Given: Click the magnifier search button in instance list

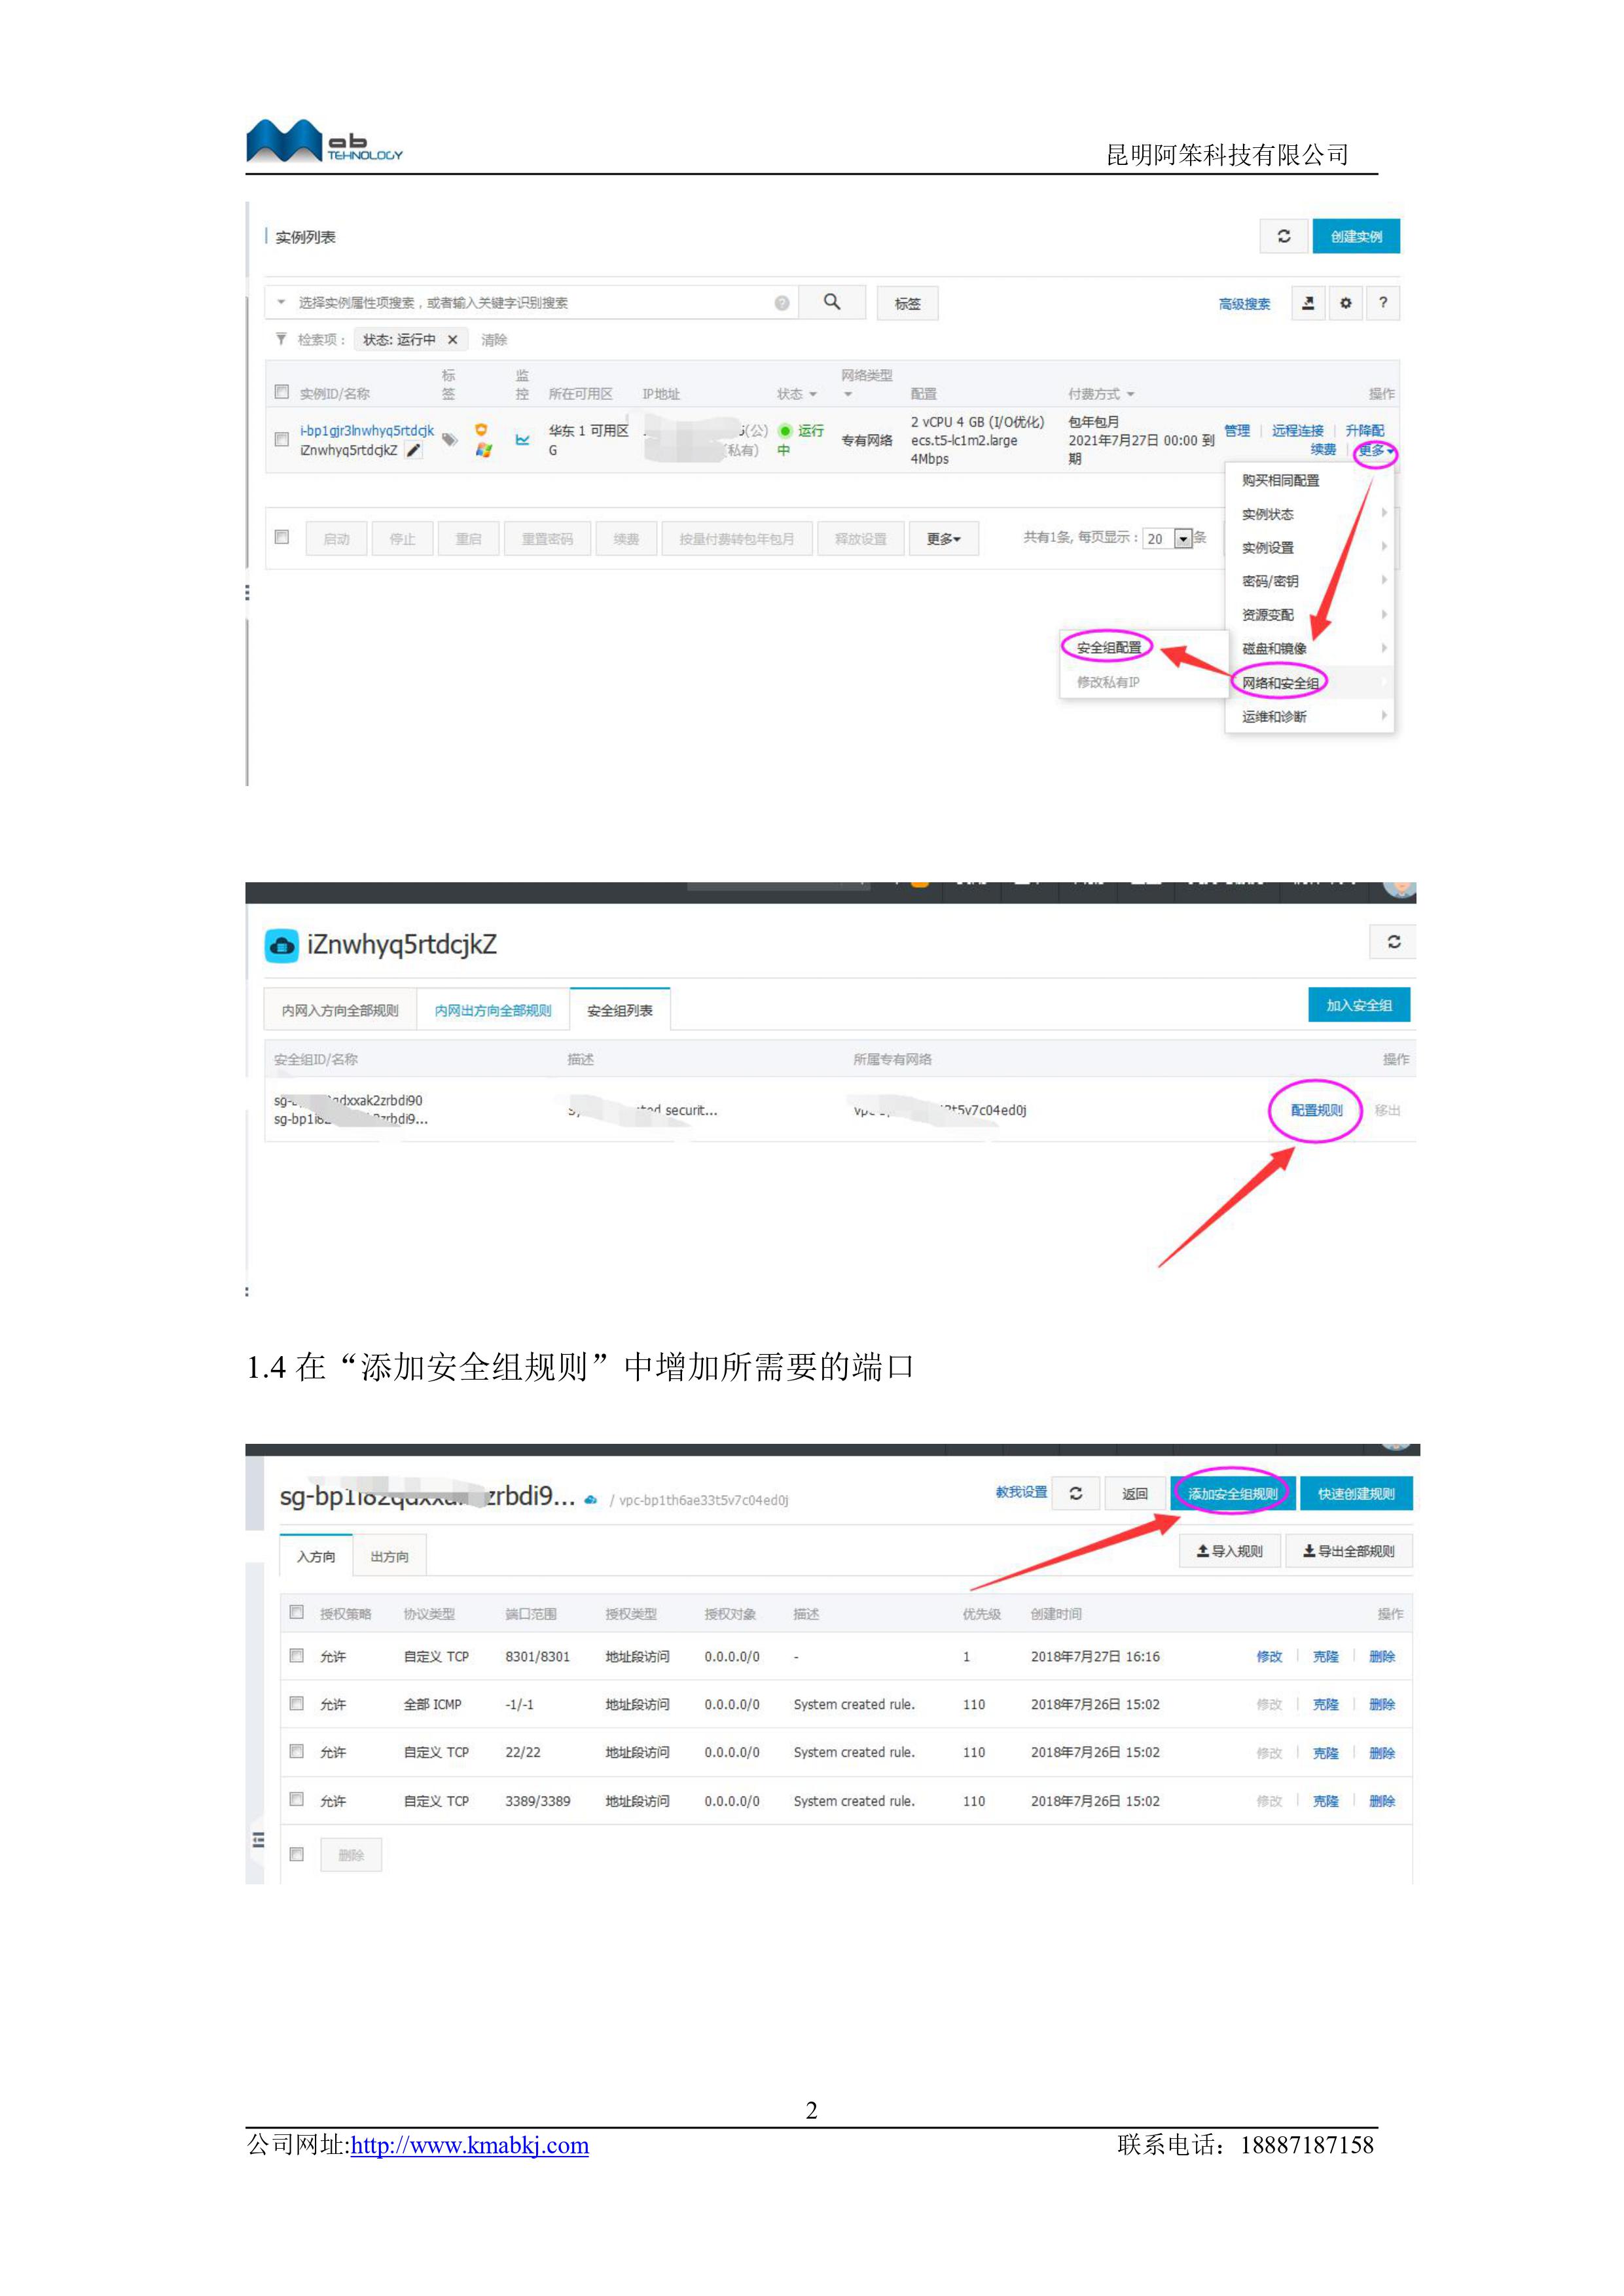Looking at the screenshot, I should pyautogui.click(x=832, y=302).
